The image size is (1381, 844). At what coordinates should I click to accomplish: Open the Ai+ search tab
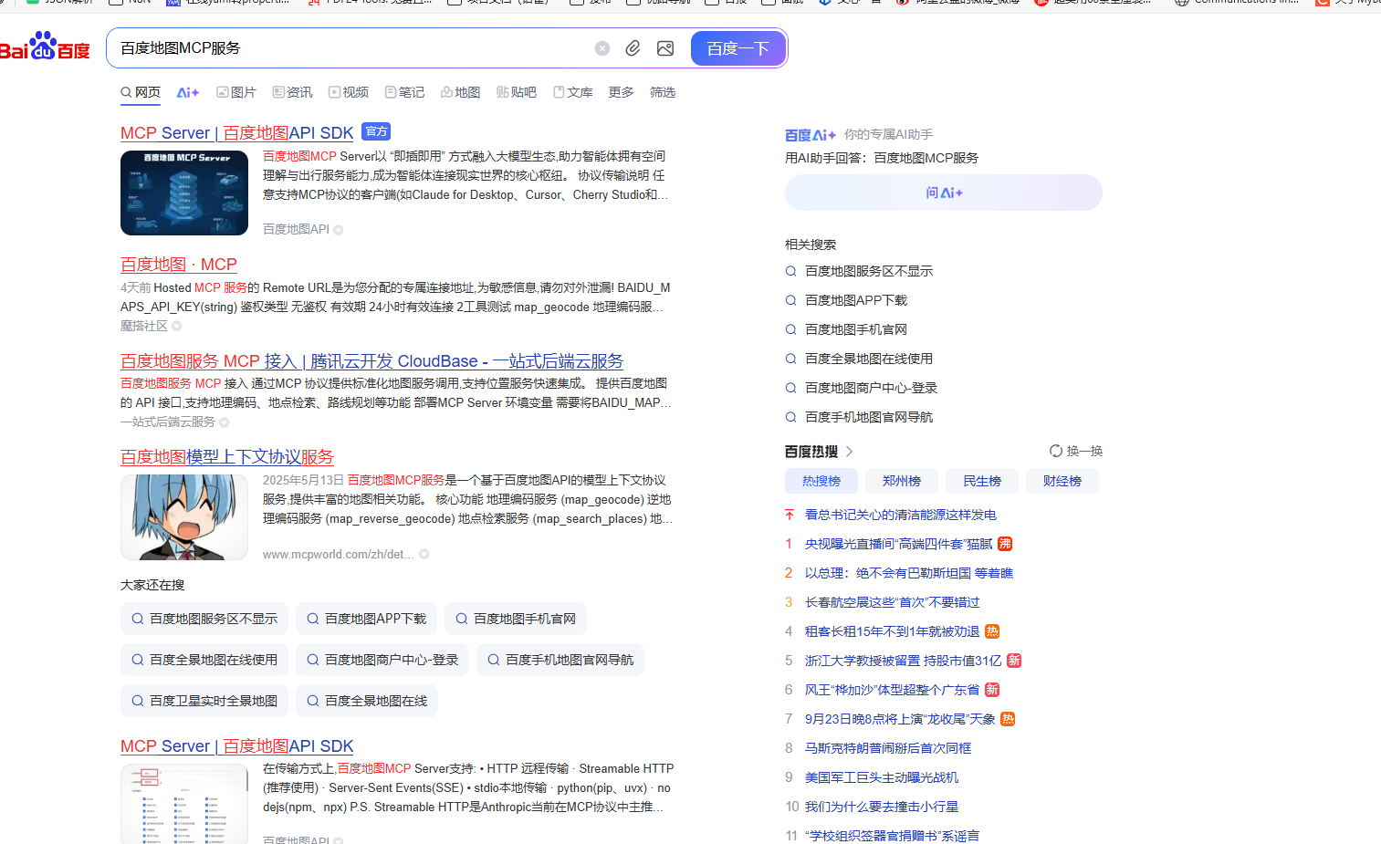[187, 92]
